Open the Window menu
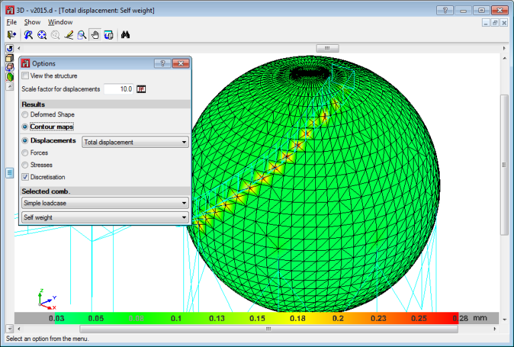Screen dimensions: 514x347 click(x=60, y=22)
